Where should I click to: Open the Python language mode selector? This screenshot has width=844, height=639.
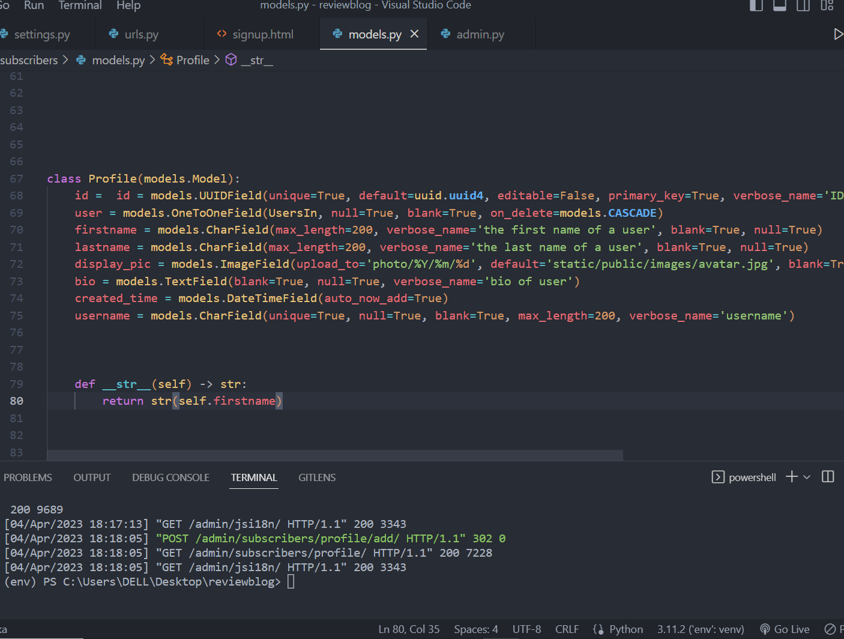(625, 629)
